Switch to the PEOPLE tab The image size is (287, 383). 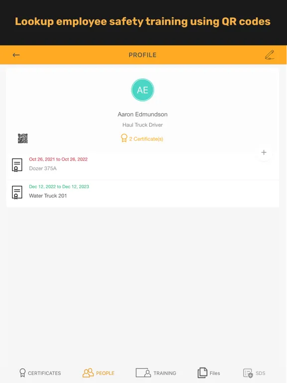pos(98,373)
